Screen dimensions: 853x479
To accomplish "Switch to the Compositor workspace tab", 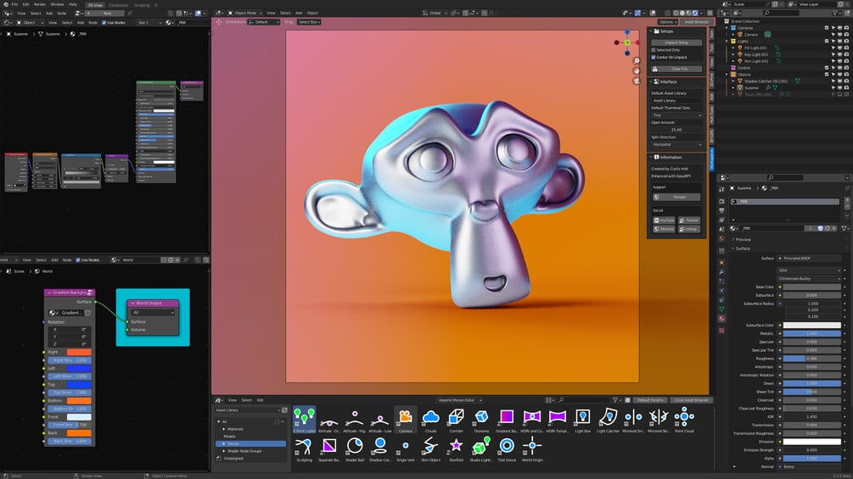I will tap(118, 5).
